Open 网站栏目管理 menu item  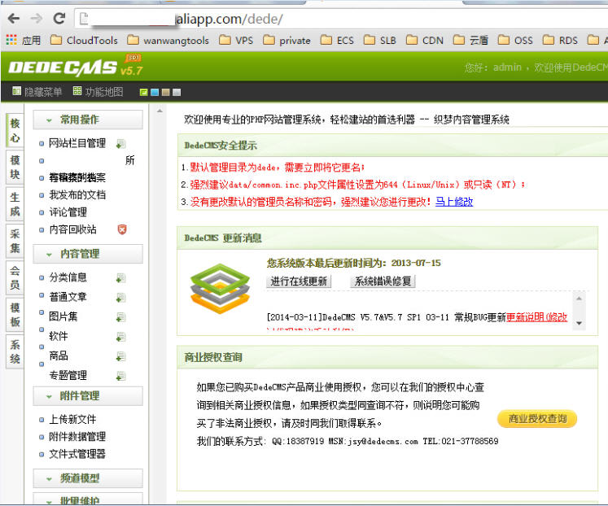click(77, 143)
